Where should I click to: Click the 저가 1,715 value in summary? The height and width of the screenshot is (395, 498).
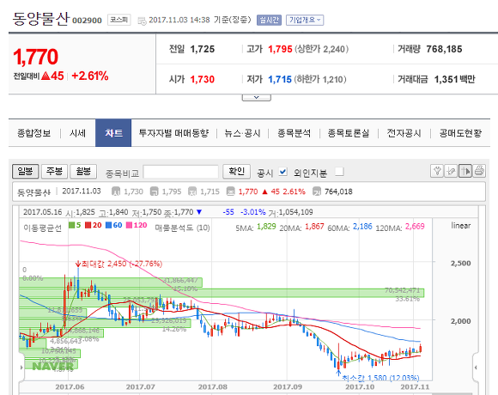280,79
